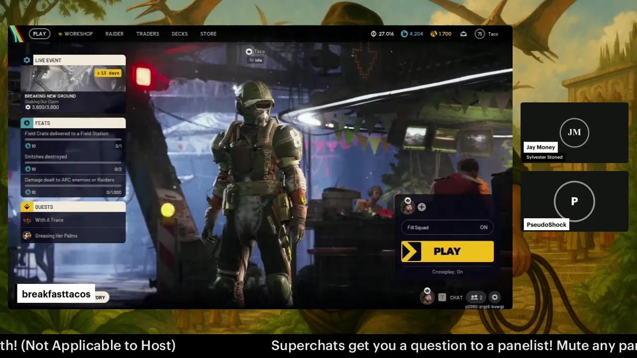Click the FEATS header label
The width and height of the screenshot is (637, 358).
tap(42, 123)
